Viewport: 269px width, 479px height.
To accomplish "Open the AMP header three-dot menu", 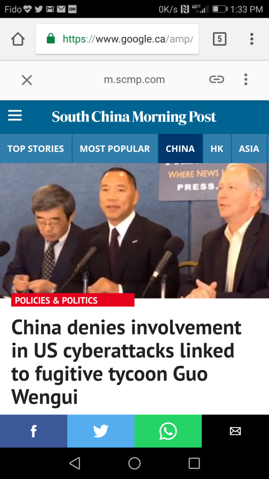I will click(x=246, y=80).
